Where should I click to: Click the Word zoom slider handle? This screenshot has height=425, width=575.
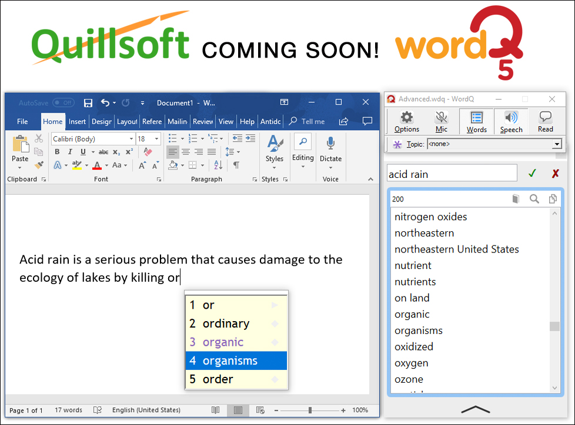(310, 410)
